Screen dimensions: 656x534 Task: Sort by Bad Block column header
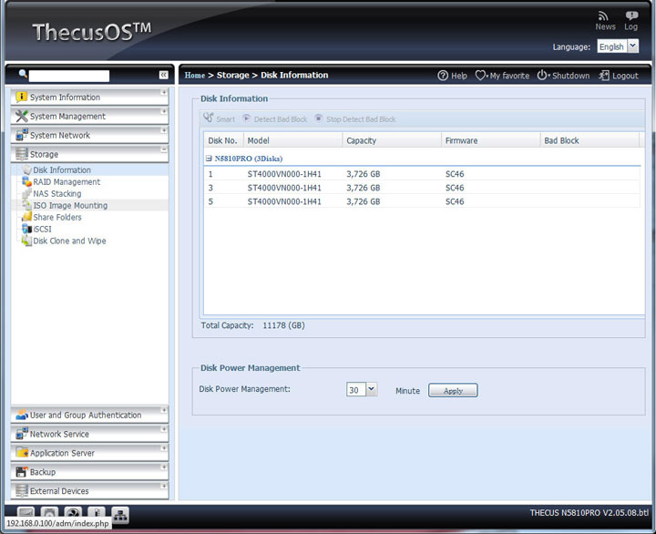tap(589, 140)
